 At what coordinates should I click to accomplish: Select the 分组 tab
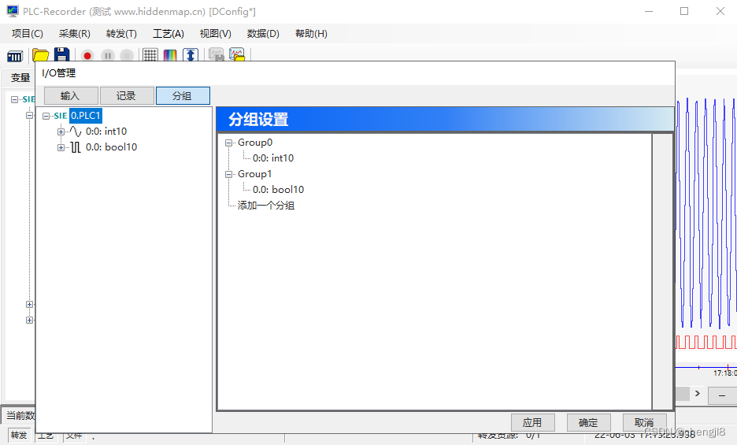(183, 95)
